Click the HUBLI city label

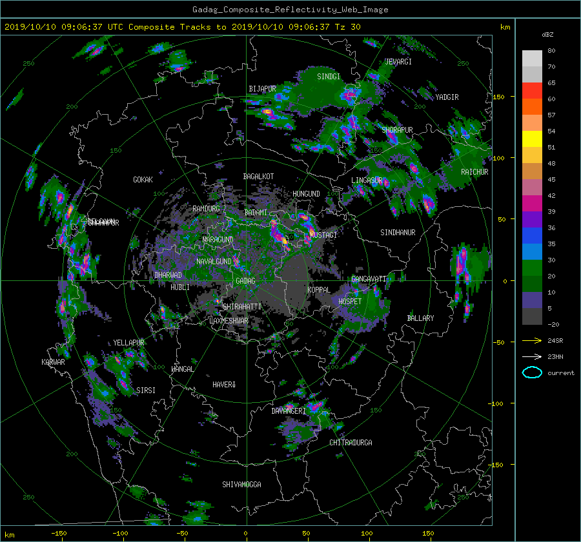(180, 287)
